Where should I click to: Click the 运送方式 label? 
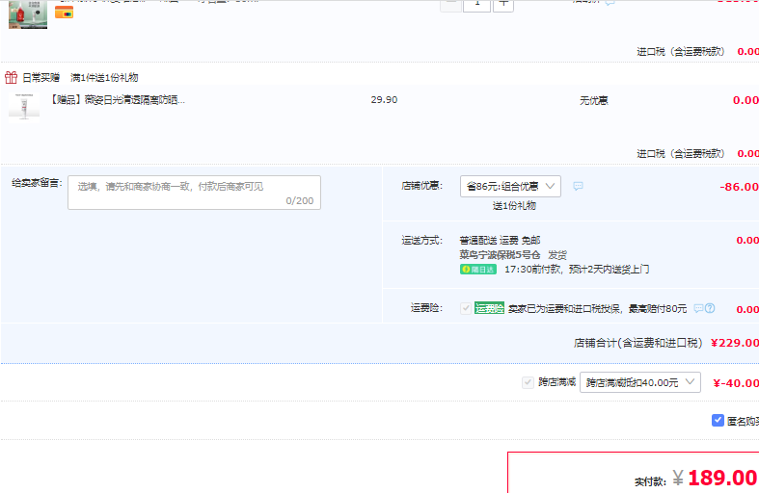click(421, 240)
